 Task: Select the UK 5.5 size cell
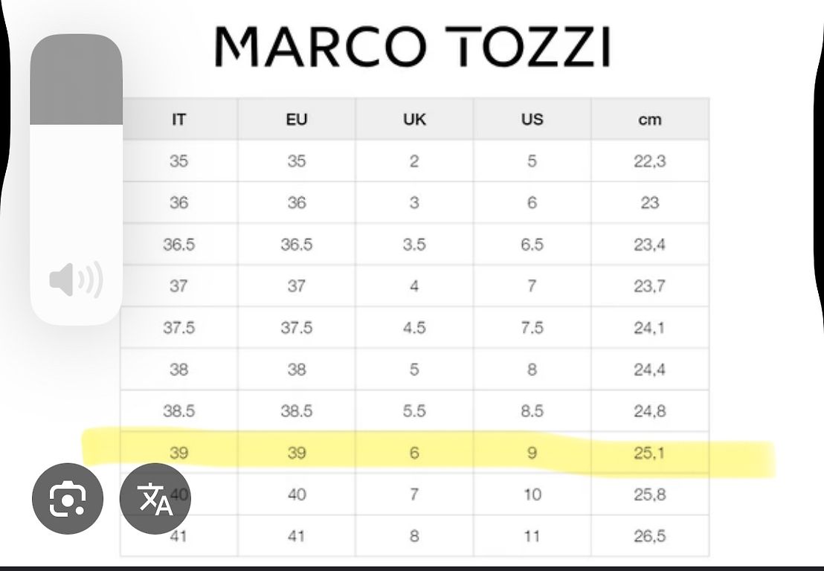414,410
